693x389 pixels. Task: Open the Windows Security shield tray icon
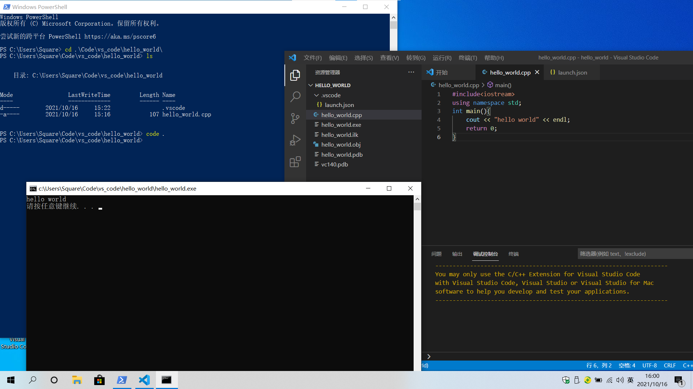click(566, 380)
